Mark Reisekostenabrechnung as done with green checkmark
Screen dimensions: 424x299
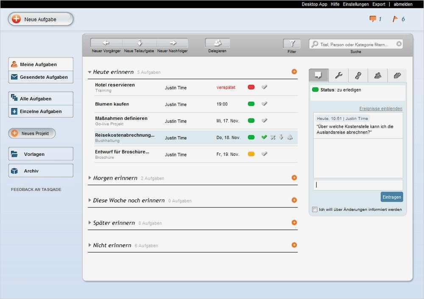[264, 137]
